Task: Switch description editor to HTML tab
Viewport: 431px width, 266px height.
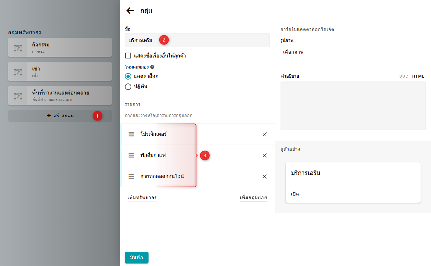Action: click(x=418, y=76)
